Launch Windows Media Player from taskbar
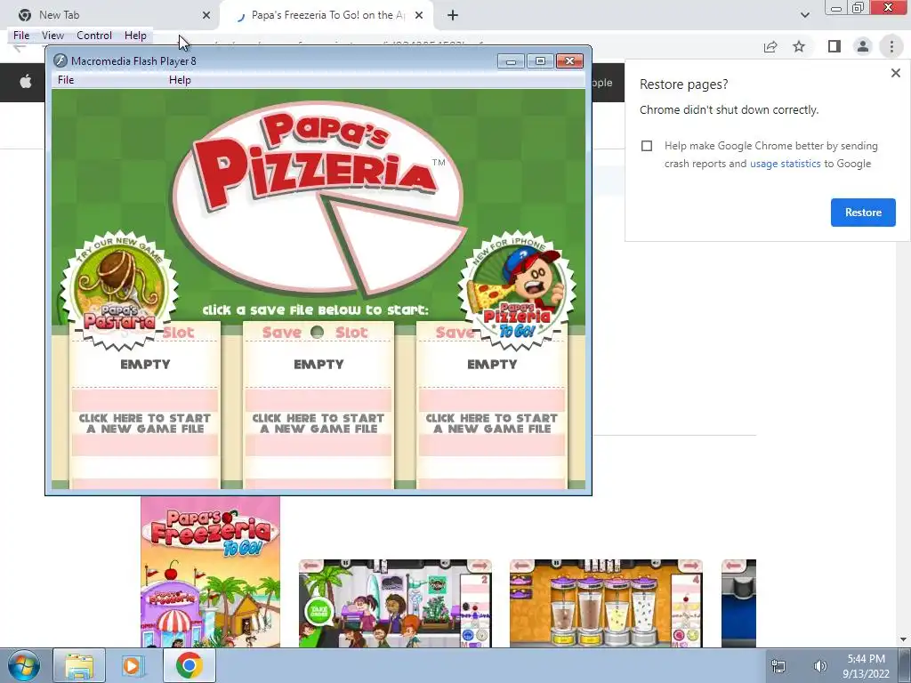This screenshot has height=683, width=911. click(x=133, y=665)
